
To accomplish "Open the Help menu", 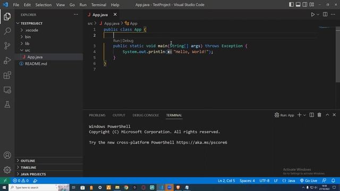I will 115,5.
